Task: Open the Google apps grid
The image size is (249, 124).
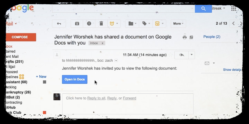Action: (233, 8)
